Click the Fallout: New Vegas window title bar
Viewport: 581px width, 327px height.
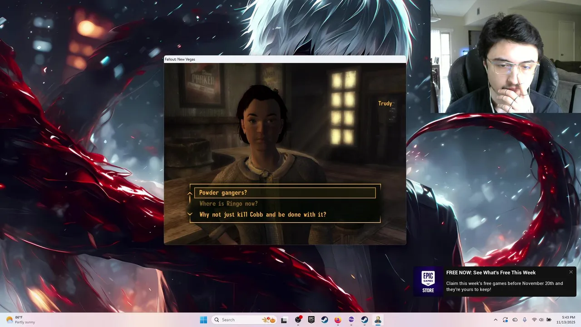coord(285,59)
